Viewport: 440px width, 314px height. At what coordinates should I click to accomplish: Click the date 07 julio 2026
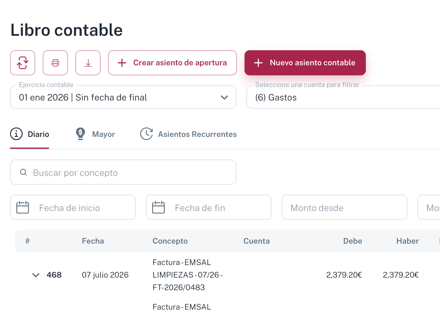[105, 275]
